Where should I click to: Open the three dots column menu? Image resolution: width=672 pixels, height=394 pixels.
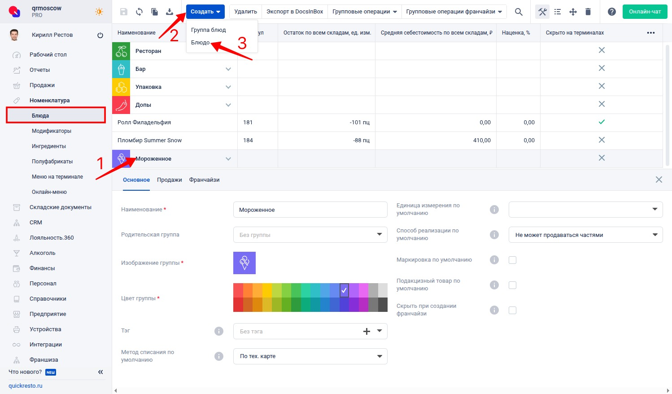tap(651, 33)
